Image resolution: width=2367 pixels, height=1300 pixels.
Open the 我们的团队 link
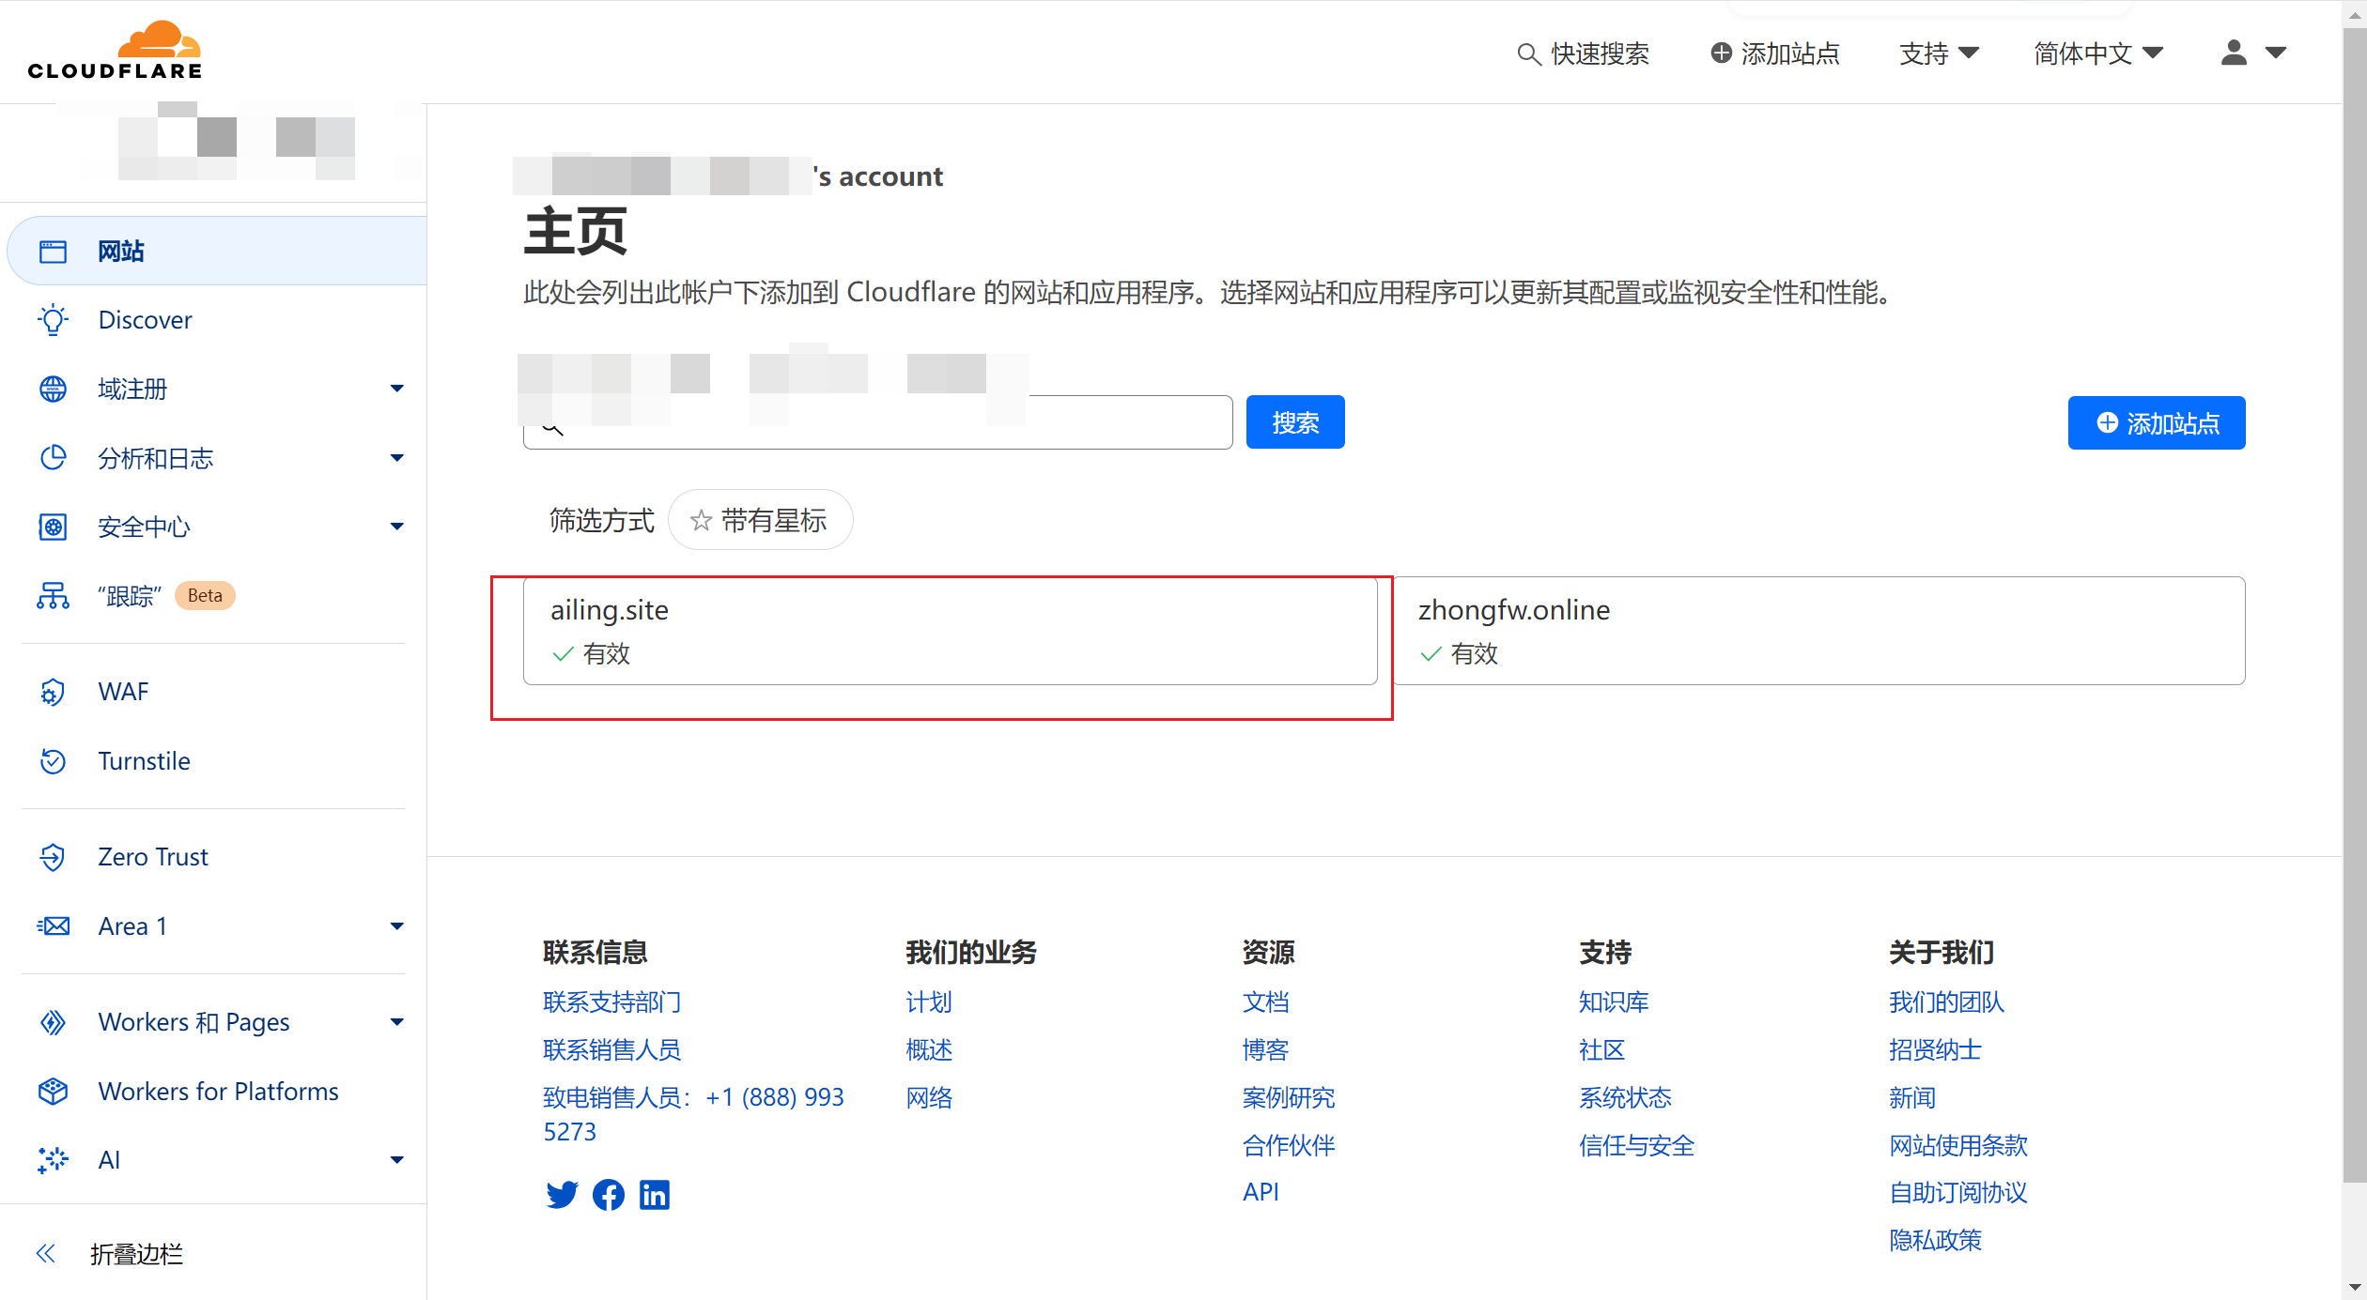[1946, 1002]
